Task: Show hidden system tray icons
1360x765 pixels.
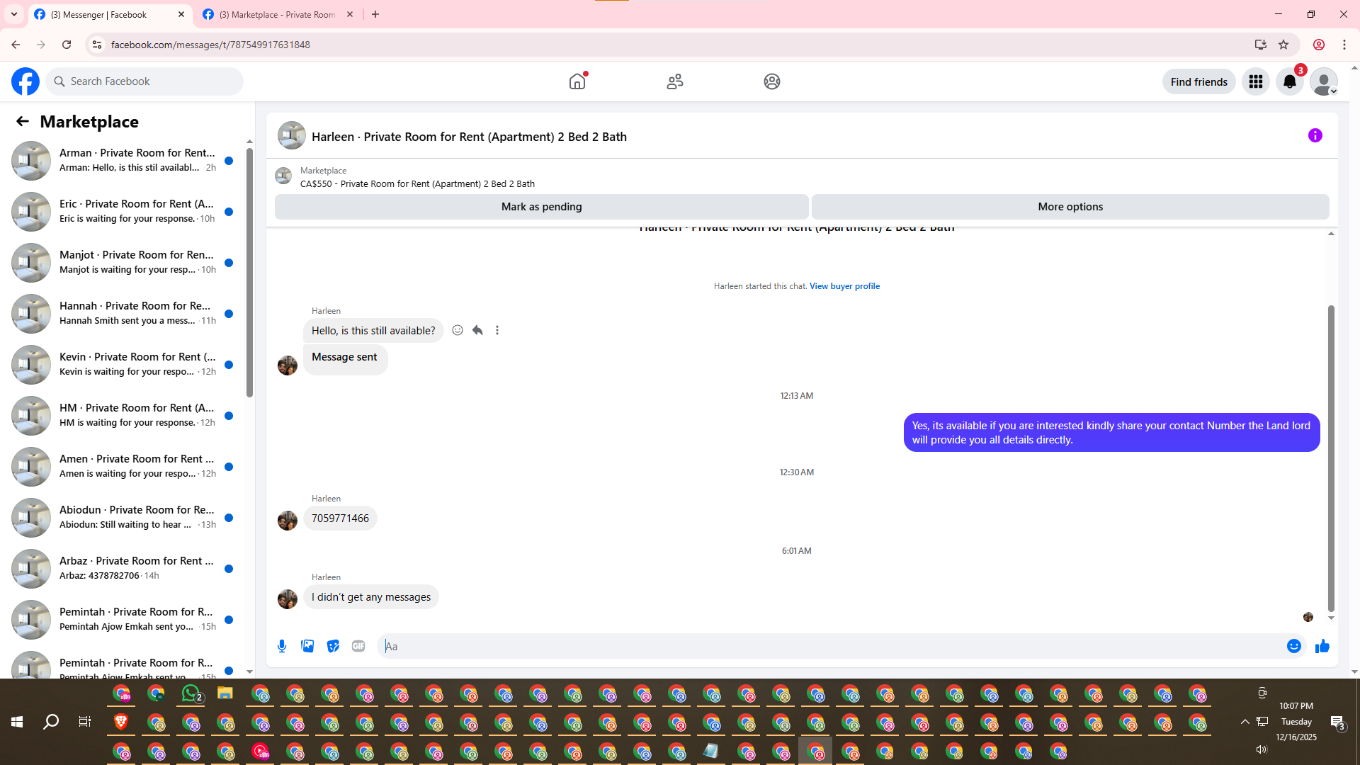Action: point(1245,722)
